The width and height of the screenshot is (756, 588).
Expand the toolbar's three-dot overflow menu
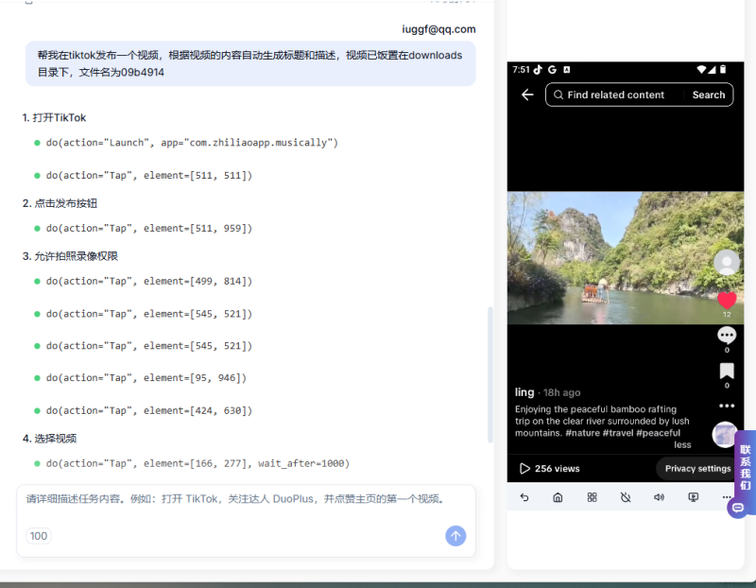click(x=726, y=497)
